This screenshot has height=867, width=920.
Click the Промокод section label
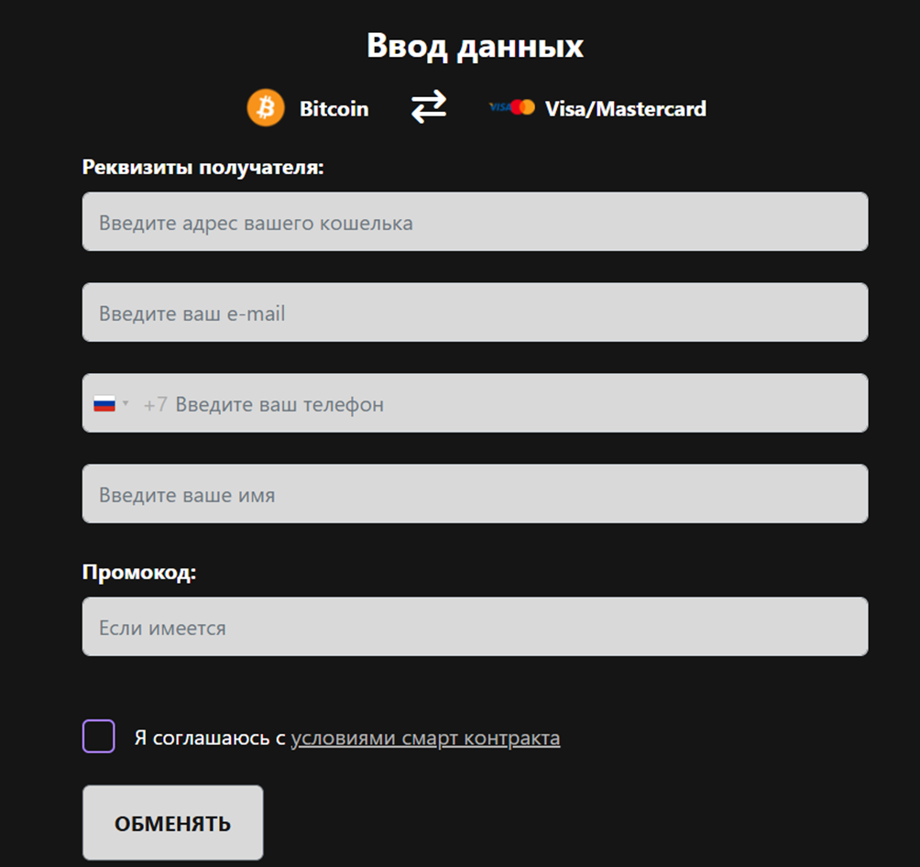(139, 572)
